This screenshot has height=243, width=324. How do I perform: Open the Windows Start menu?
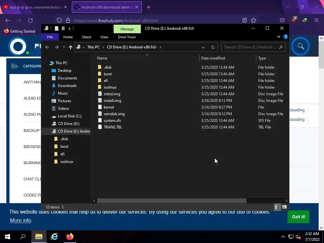click(x=8, y=237)
